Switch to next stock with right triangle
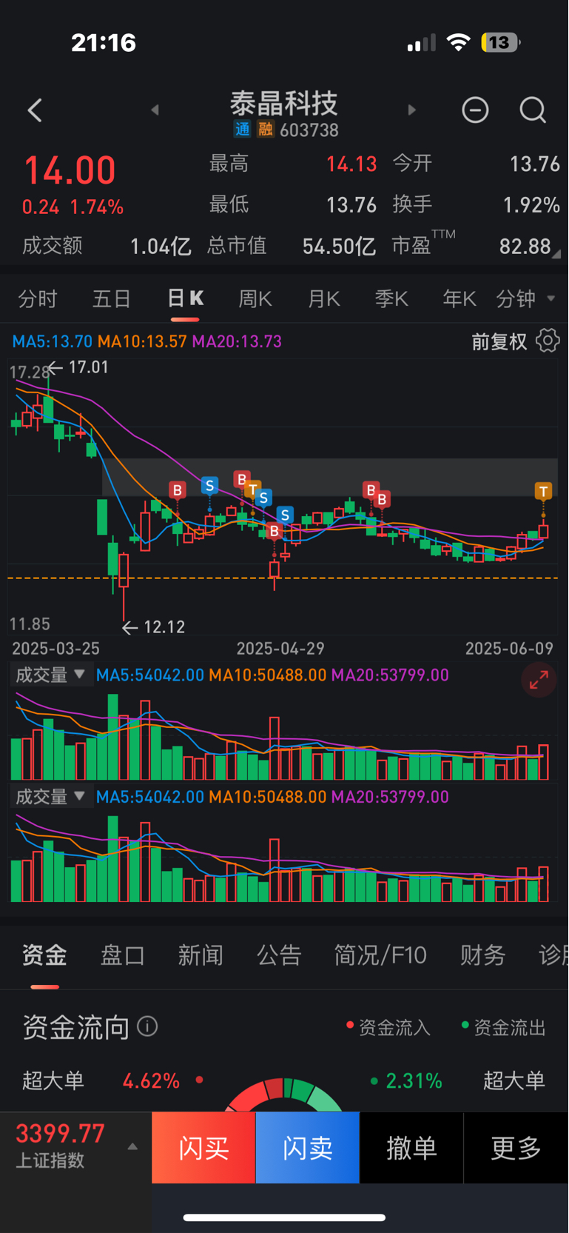Screen dimensions: 569x1233 [x=412, y=110]
